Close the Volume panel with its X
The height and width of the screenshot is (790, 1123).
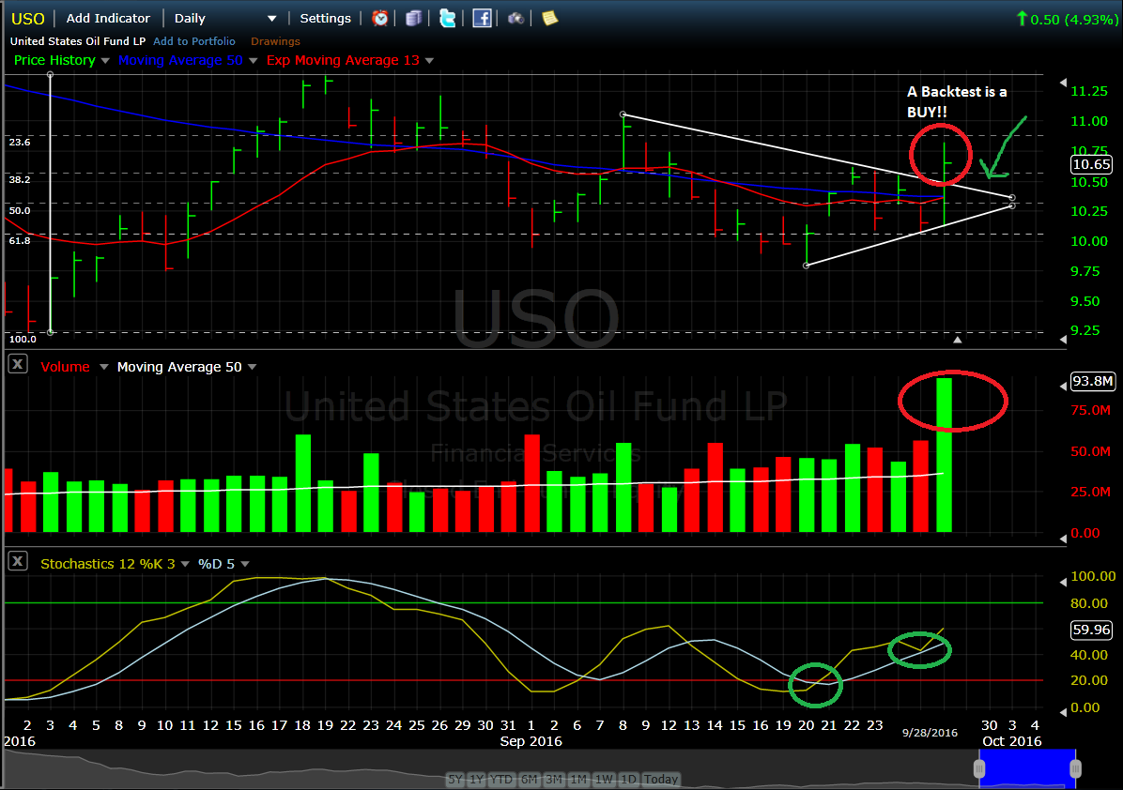(17, 365)
